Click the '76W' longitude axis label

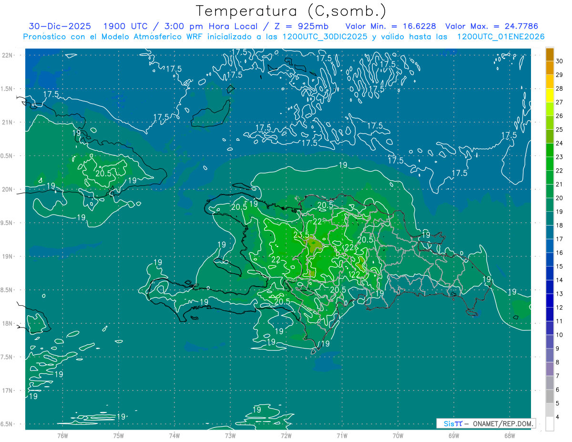[x=62, y=436]
